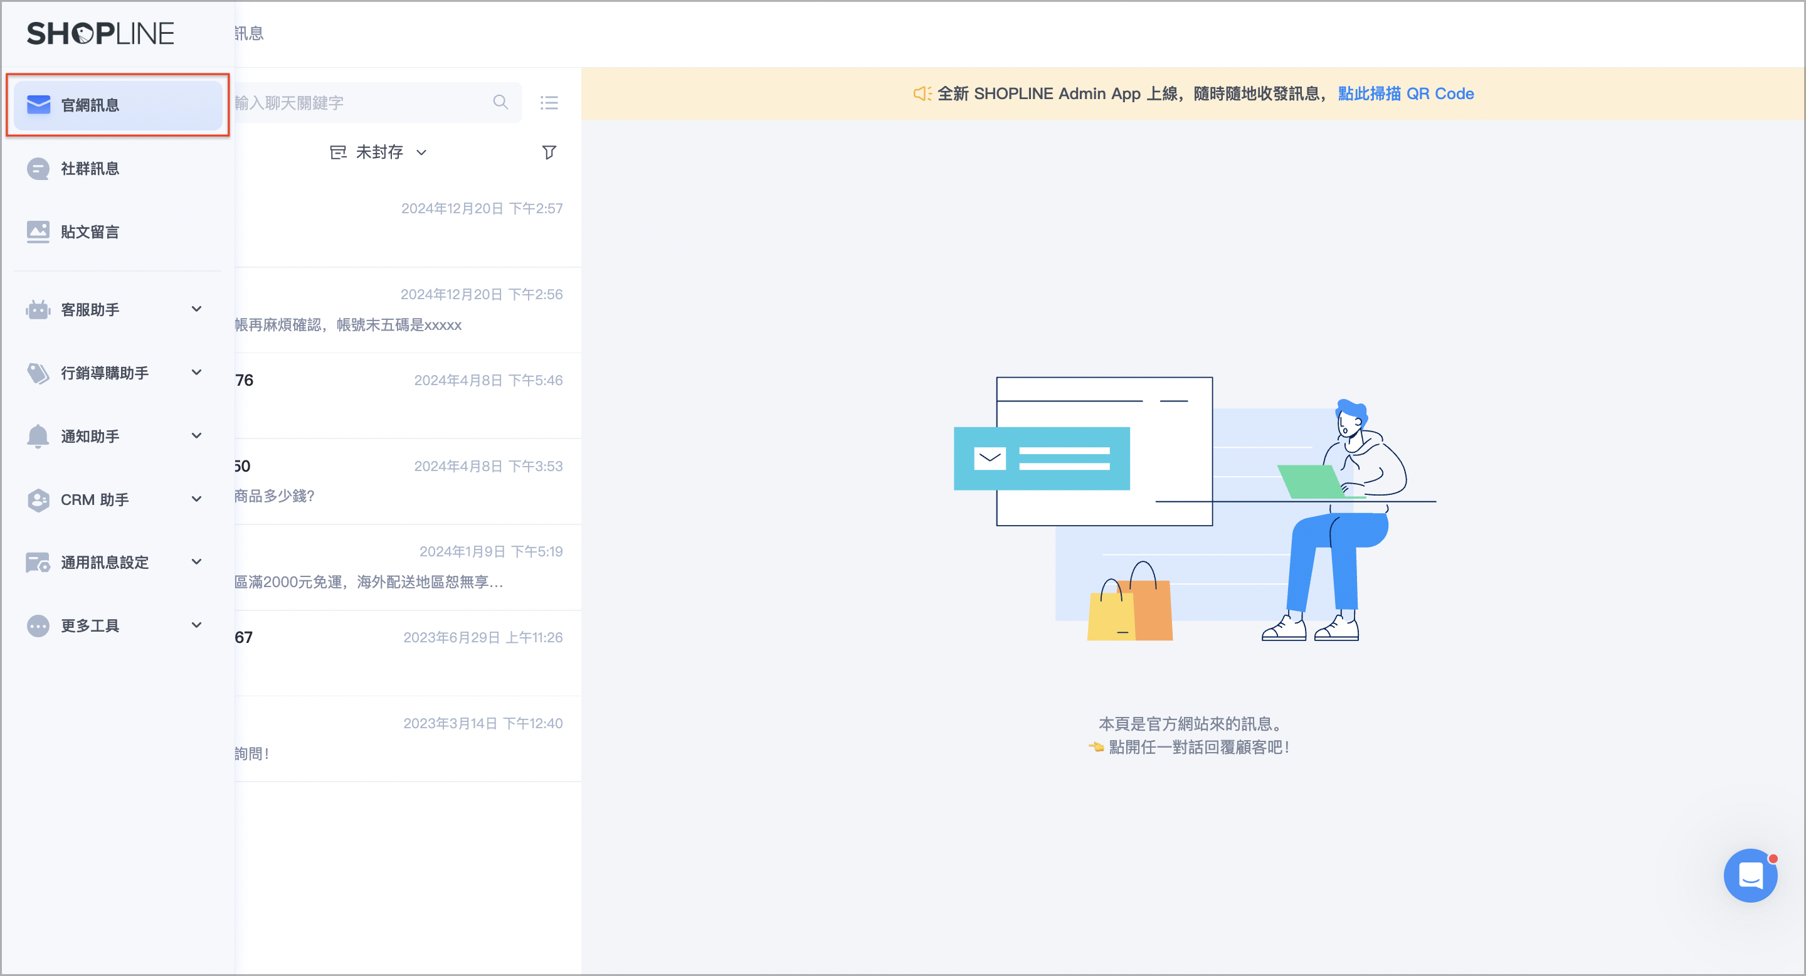Open conversation dated 2024年4月8日 下午5:46

(x=408, y=396)
